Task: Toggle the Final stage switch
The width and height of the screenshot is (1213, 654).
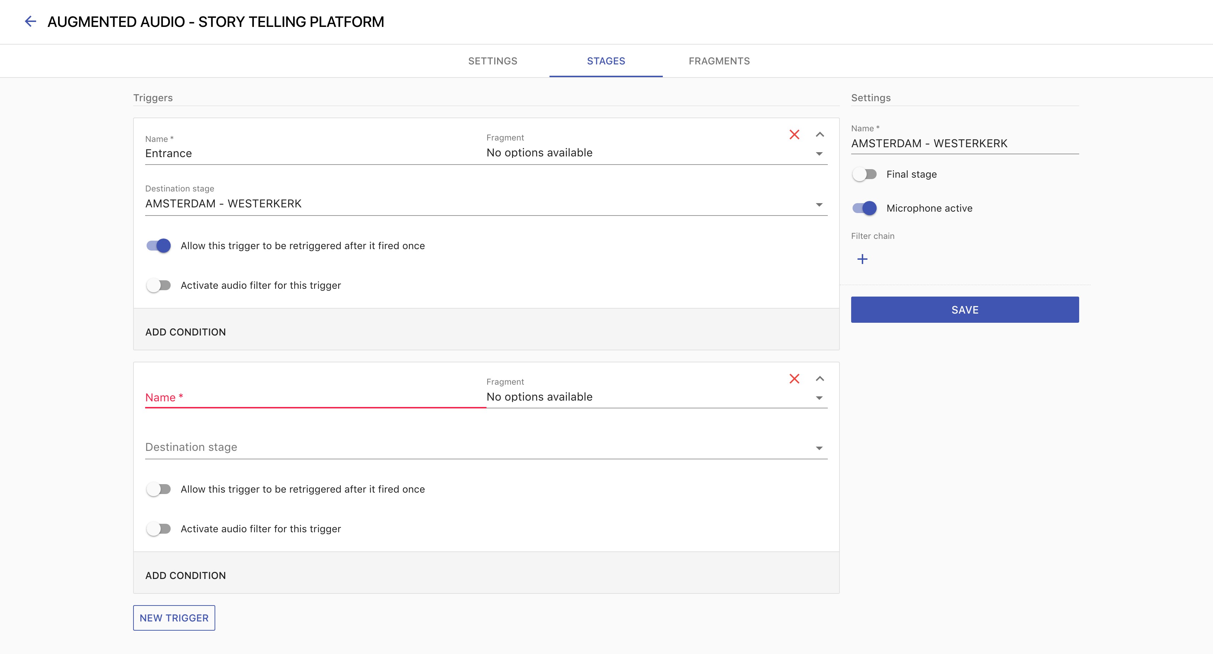Action: (x=865, y=174)
